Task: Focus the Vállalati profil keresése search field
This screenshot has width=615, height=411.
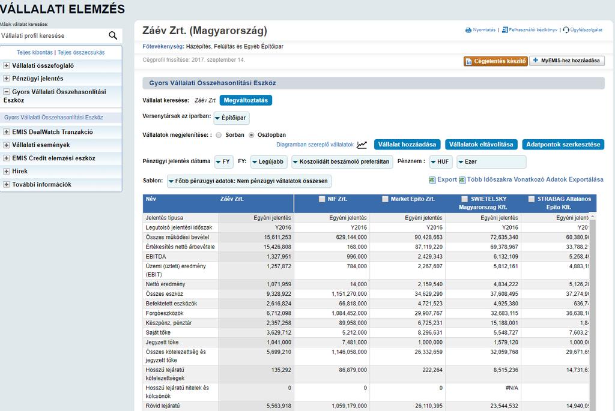Action: [53, 35]
